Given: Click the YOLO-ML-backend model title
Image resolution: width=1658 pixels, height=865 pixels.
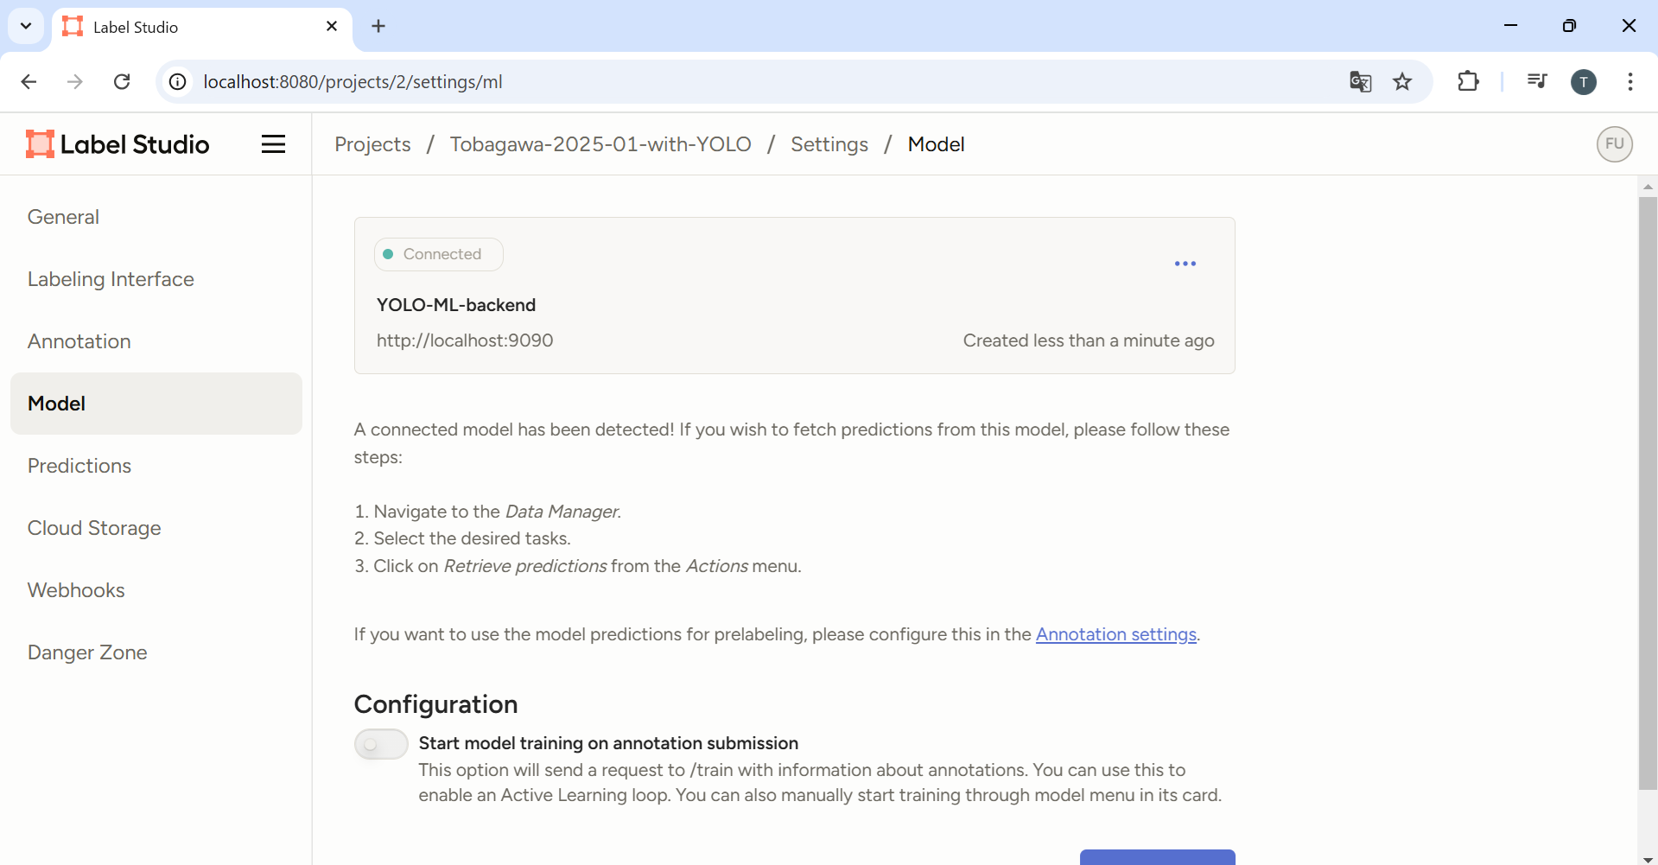Looking at the screenshot, I should (456, 305).
